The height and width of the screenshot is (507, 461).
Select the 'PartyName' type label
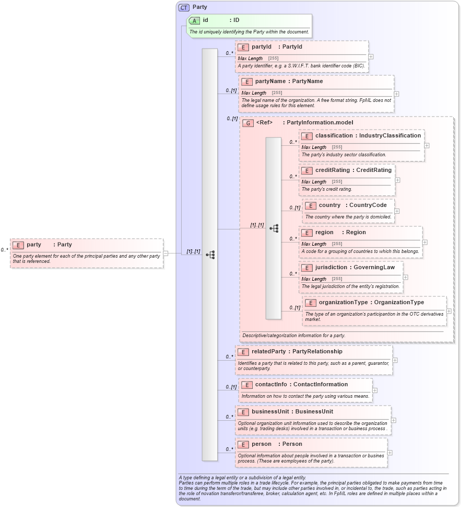[307, 81]
